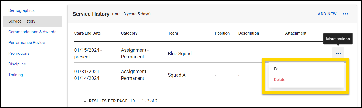Image resolution: width=362 pixels, height=108 pixels.
Task: Expand the Results Per Page chevron
Action: coord(85,101)
